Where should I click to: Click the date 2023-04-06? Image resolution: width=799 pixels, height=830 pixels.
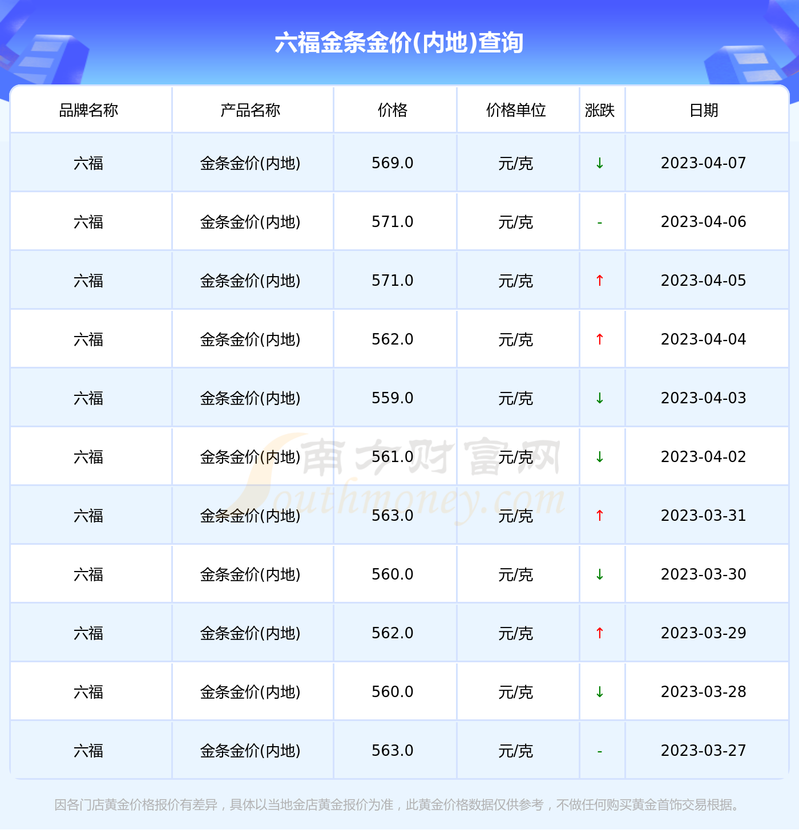tap(704, 222)
